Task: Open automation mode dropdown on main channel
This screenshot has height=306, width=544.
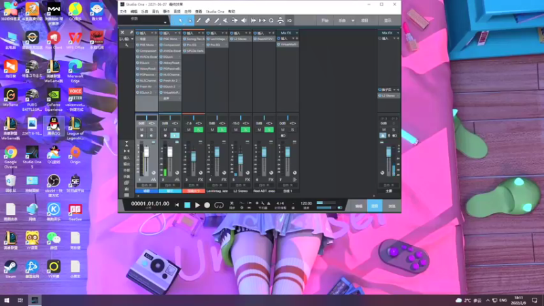Action: coord(388,185)
